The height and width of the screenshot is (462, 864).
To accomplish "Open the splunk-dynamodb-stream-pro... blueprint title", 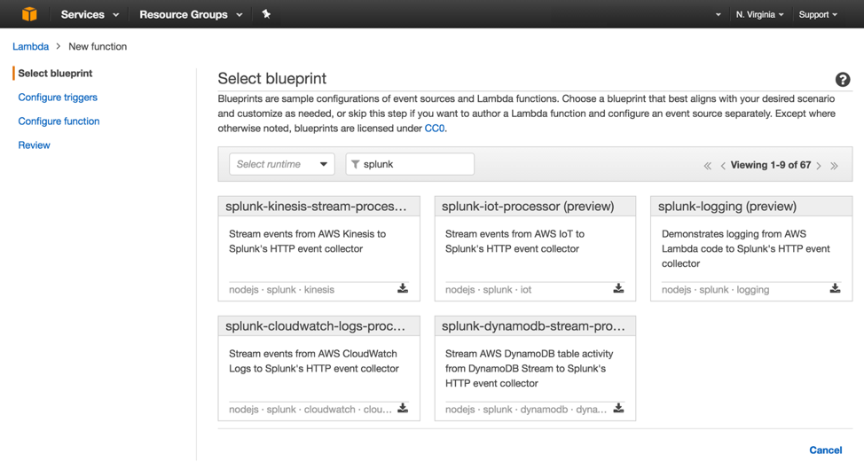I will tap(533, 326).
